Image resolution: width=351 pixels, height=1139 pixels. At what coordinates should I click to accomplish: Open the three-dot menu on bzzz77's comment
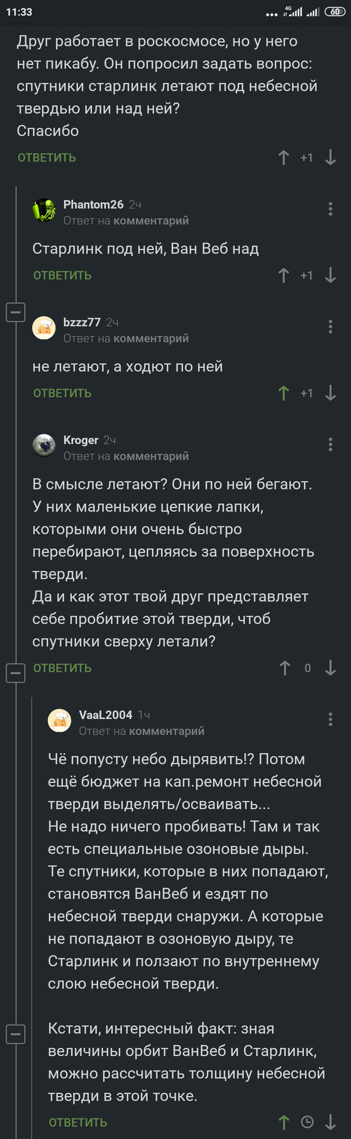pyautogui.click(x=330, y=327)
